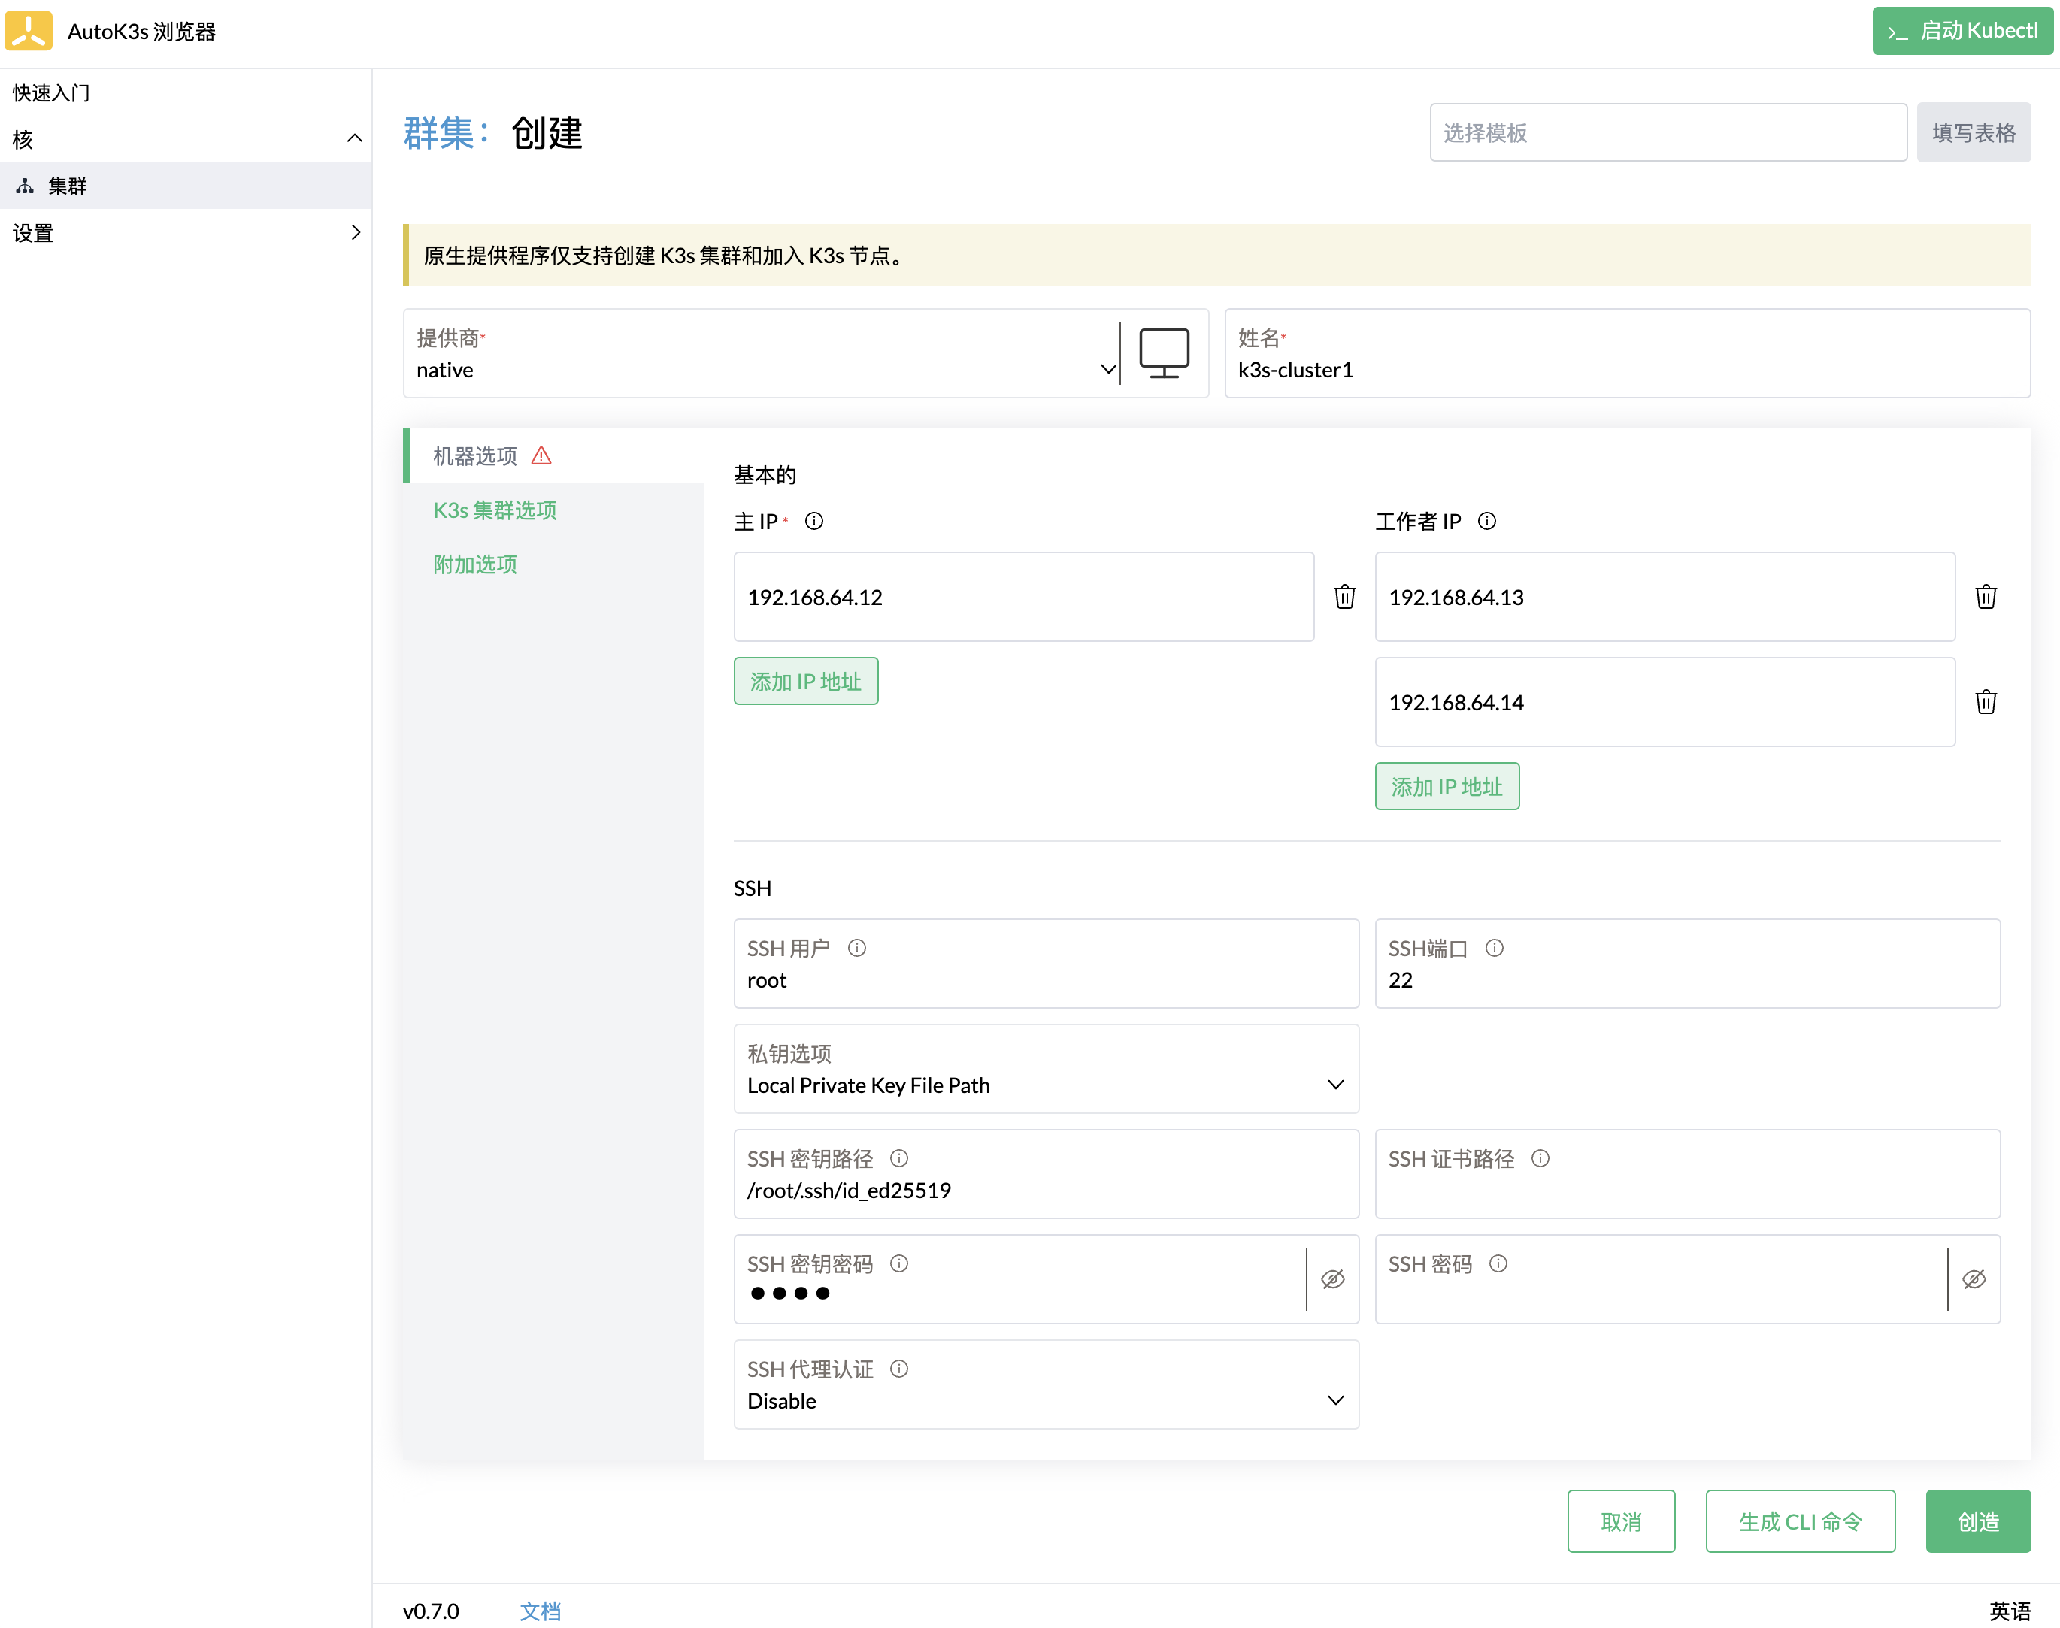Click the info icon next to SSH 代理认证
Screen dimensions: 2060x1628
(899, 1369)
